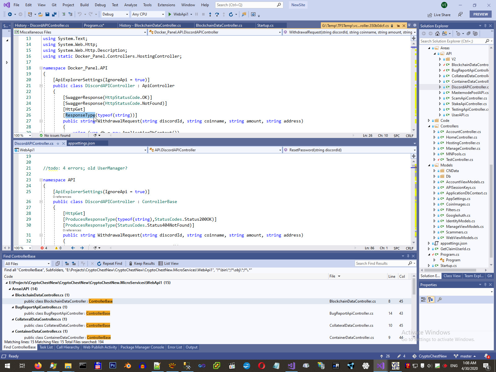Viewport: 496px width, 372px height.
Task: Open the zoom level 100 % box in upper editor
Action: (x=23, y=135)
